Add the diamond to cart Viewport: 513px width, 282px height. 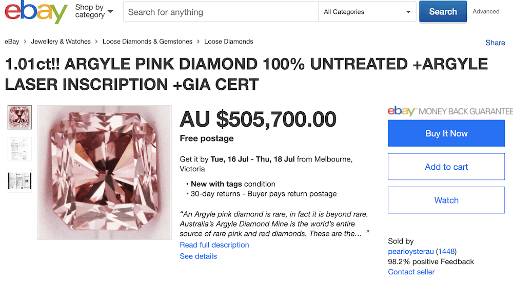(x=446, y=167)
